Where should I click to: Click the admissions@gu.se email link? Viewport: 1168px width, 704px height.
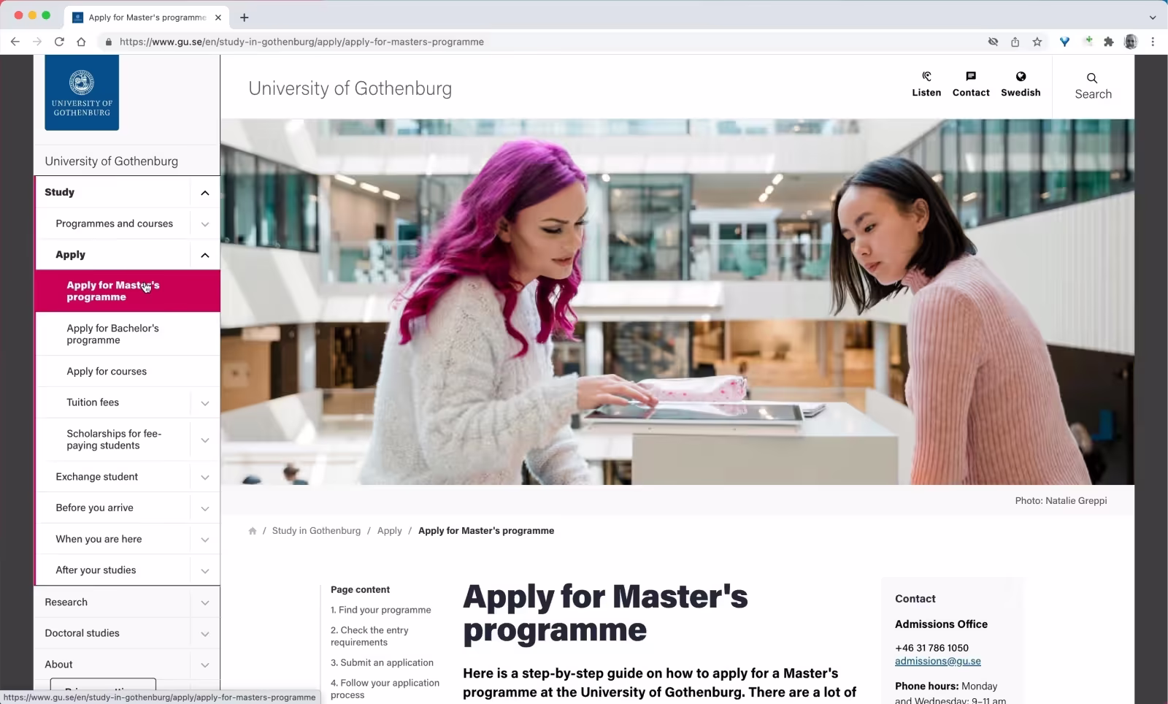[937, 661]
